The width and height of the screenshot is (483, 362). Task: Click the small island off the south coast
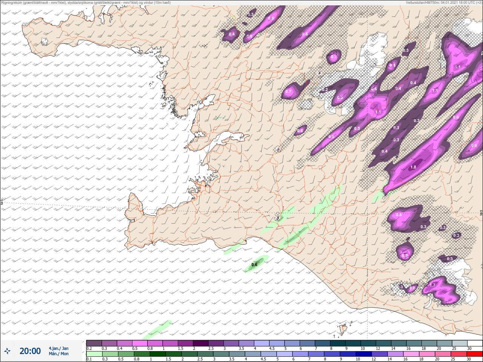pyautogui.click(x=343, y=329)
